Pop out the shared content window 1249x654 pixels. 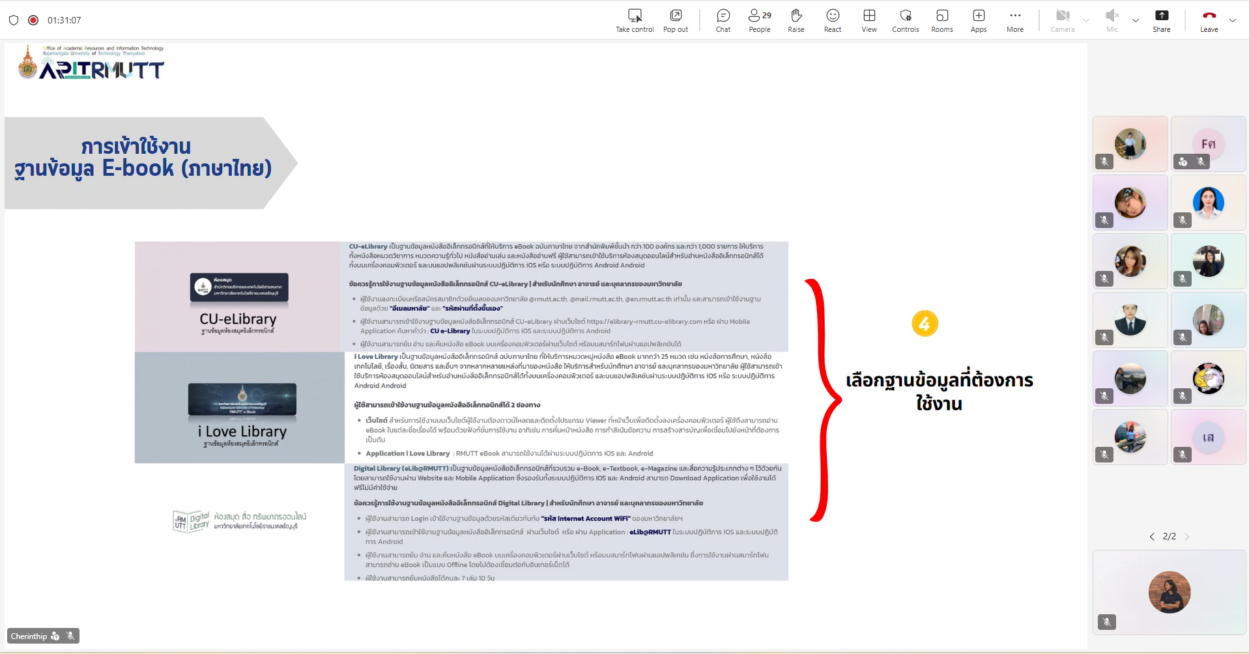click(x=675, y=20)
